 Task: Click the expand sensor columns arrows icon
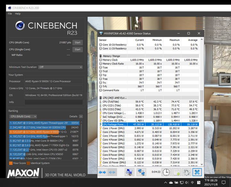coord(102,172)
